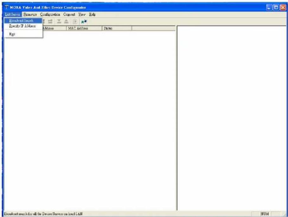Close the Configurator window
The height and width of the screenshot is (217, 288).
point(283,8)
